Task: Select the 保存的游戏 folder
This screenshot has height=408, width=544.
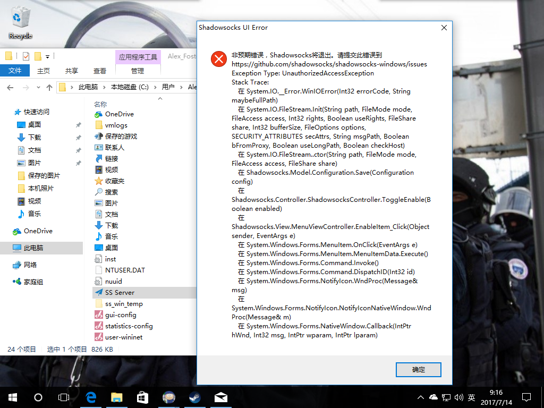Action: coord(121,137)
